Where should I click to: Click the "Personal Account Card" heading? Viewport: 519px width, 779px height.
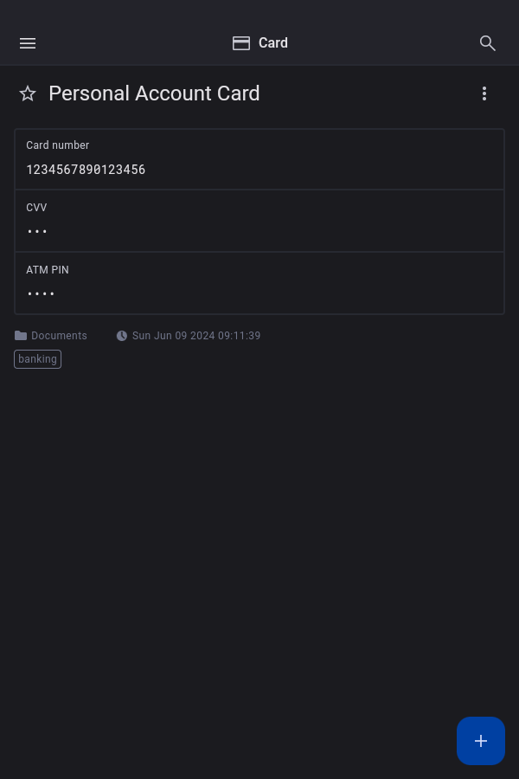point(154,93)
